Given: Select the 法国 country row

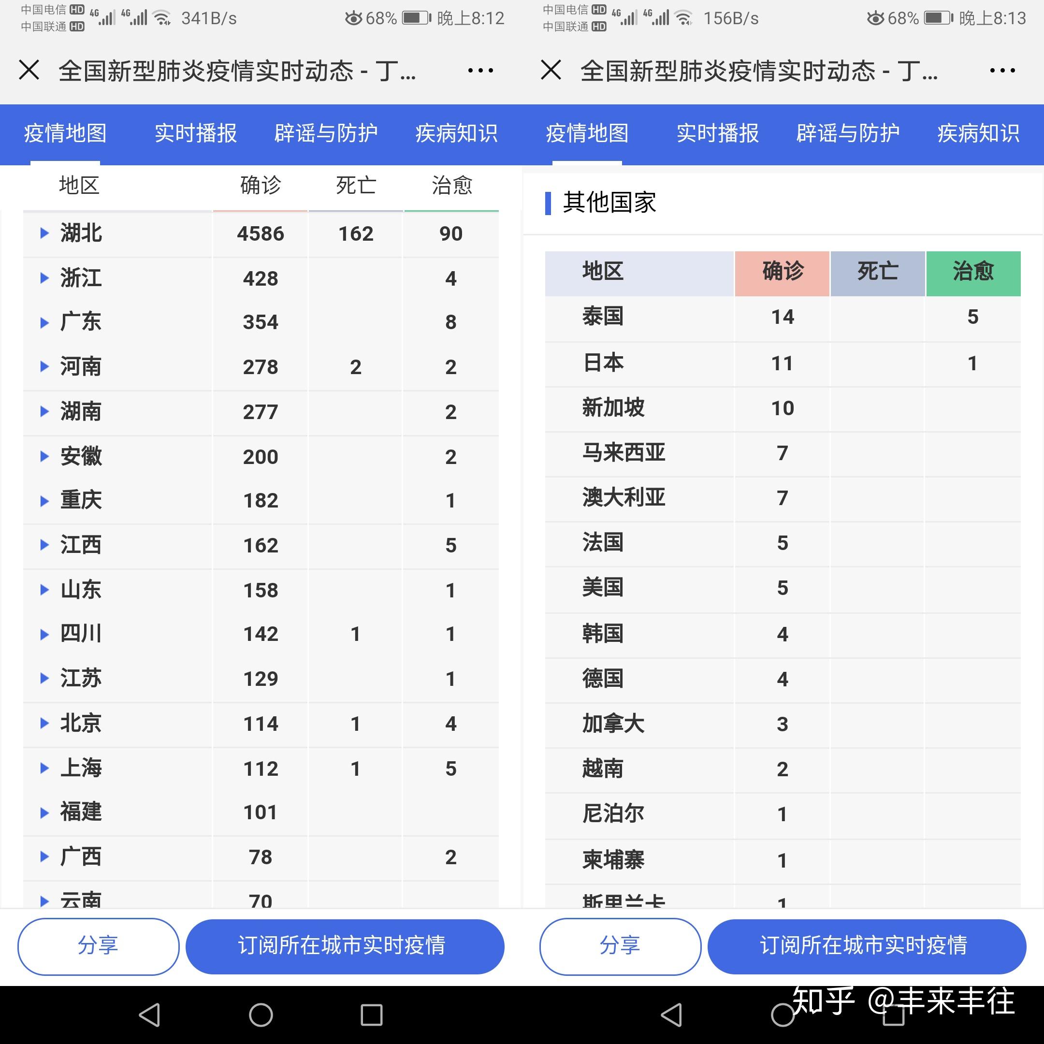Looking at the screenshot, I should tap(783, 544).
